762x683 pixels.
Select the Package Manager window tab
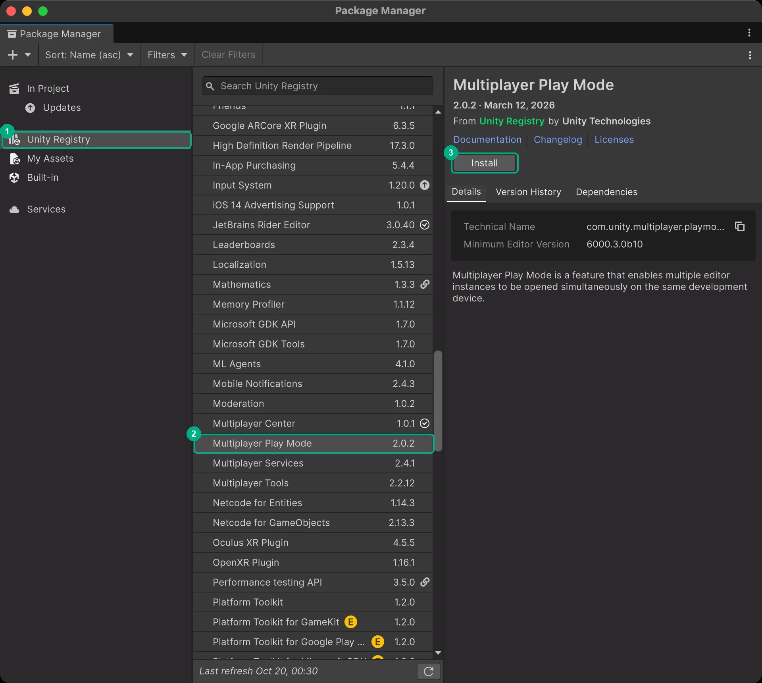(x=56, y=34)
